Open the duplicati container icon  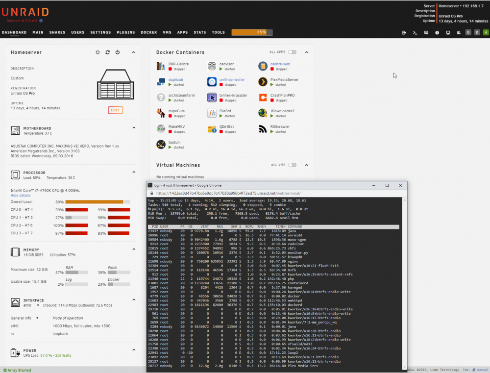point(161,81)
